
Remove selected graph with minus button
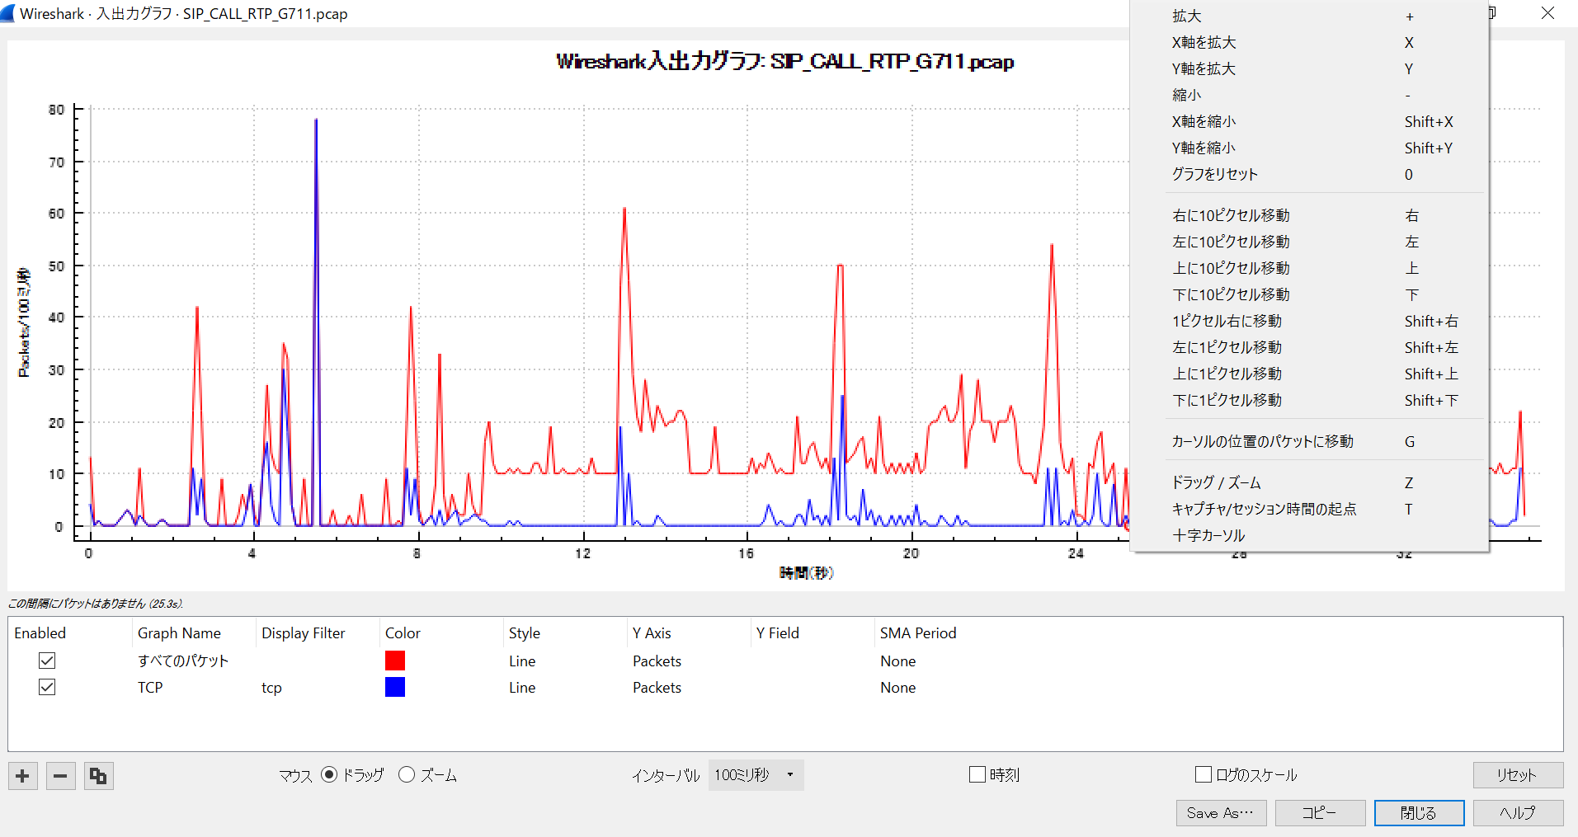click(x=61, y=776)
